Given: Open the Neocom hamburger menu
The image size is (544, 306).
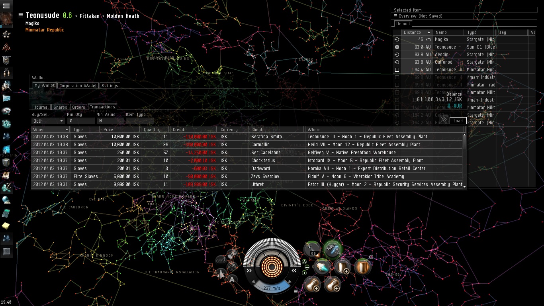Looking at the screenshot, I should click(6, 6).
